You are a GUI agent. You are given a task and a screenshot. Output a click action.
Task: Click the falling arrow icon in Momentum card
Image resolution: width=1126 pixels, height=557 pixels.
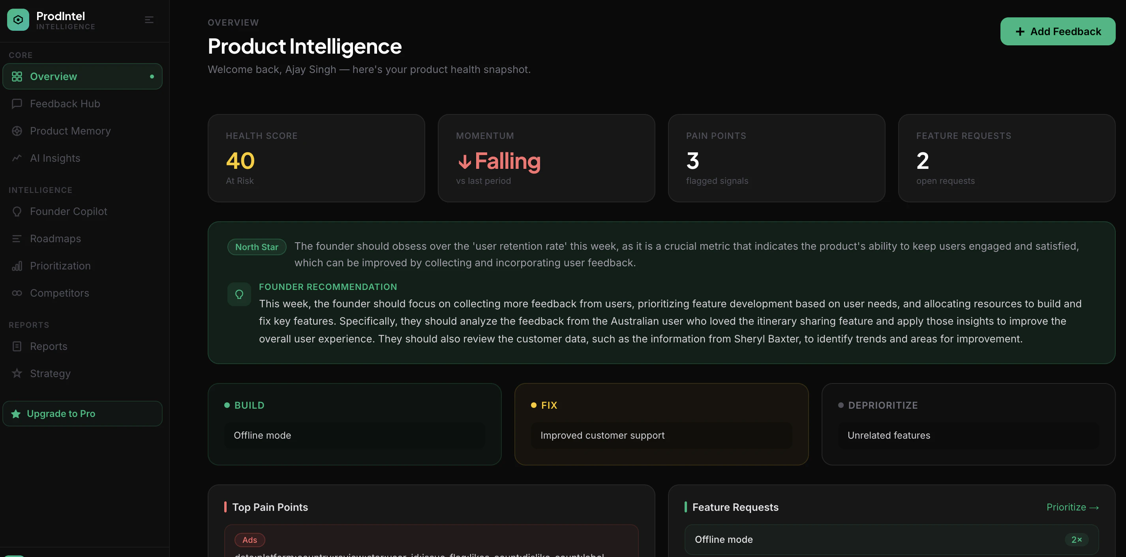pyautogui.click(x=464, y=162)
